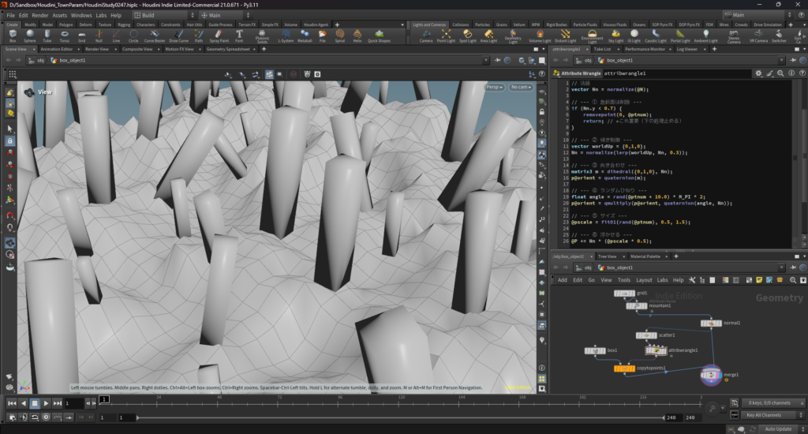Viewport: 808px width, 434px height.
Task: Select the Torus shelf tool
Action: coord(65,36)
